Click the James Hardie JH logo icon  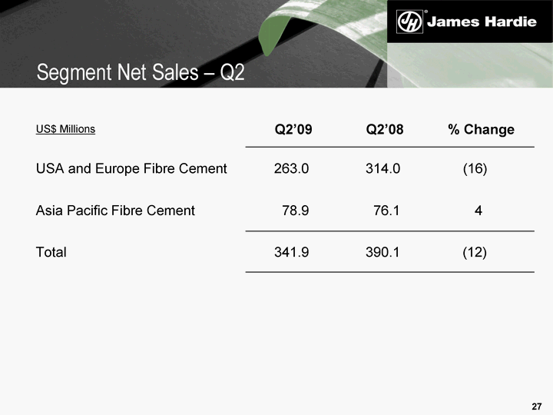point(409,22)
